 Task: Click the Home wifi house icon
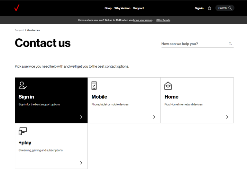168,86
